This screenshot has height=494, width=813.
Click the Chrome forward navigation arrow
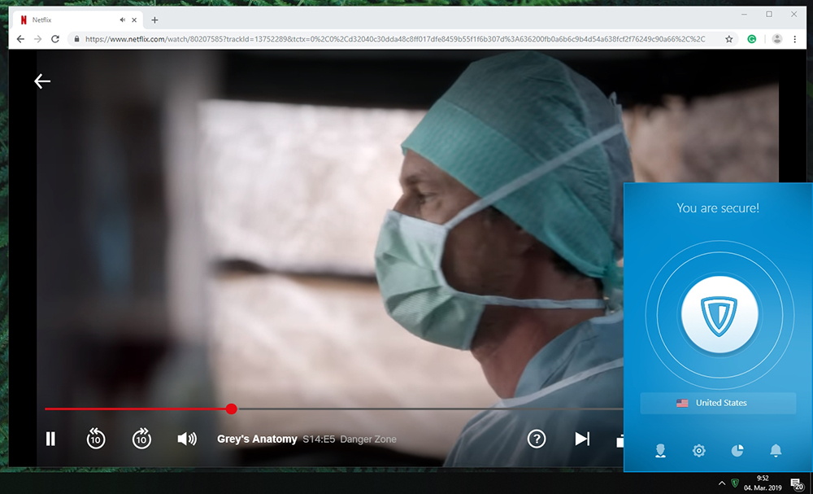37,39
